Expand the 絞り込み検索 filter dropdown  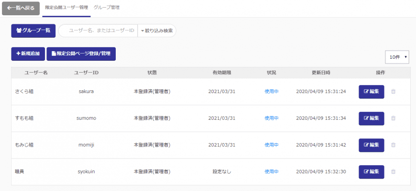tap(156, 31)
